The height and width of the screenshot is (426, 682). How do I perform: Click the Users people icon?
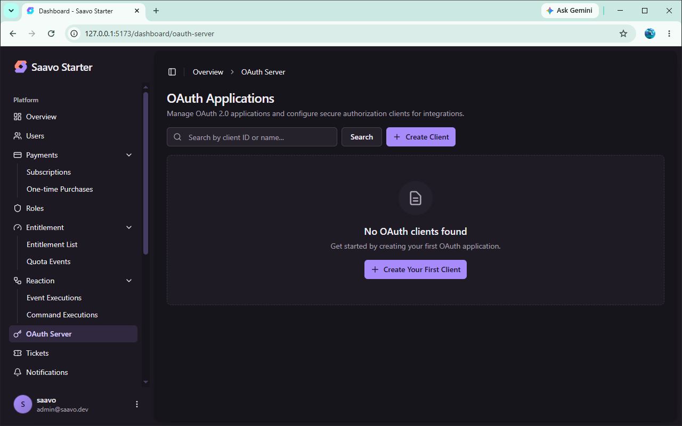(18, 136)
